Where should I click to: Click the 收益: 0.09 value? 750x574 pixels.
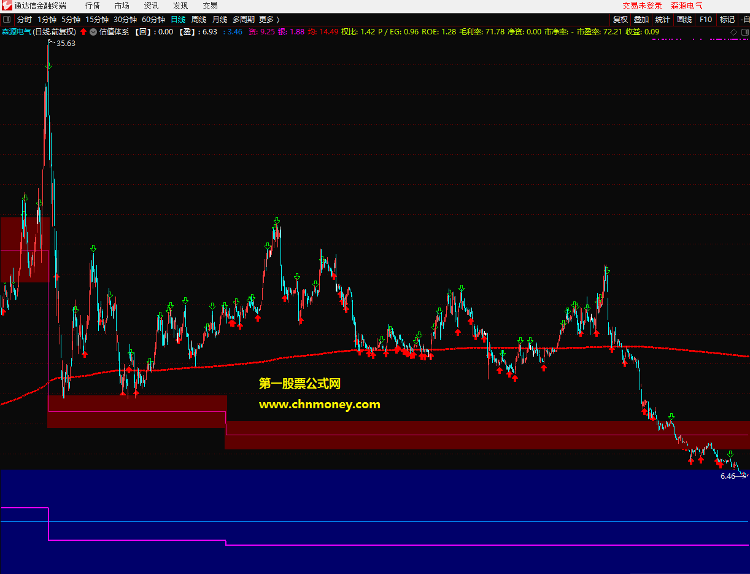pyautogui.click(x=642, y=31)
